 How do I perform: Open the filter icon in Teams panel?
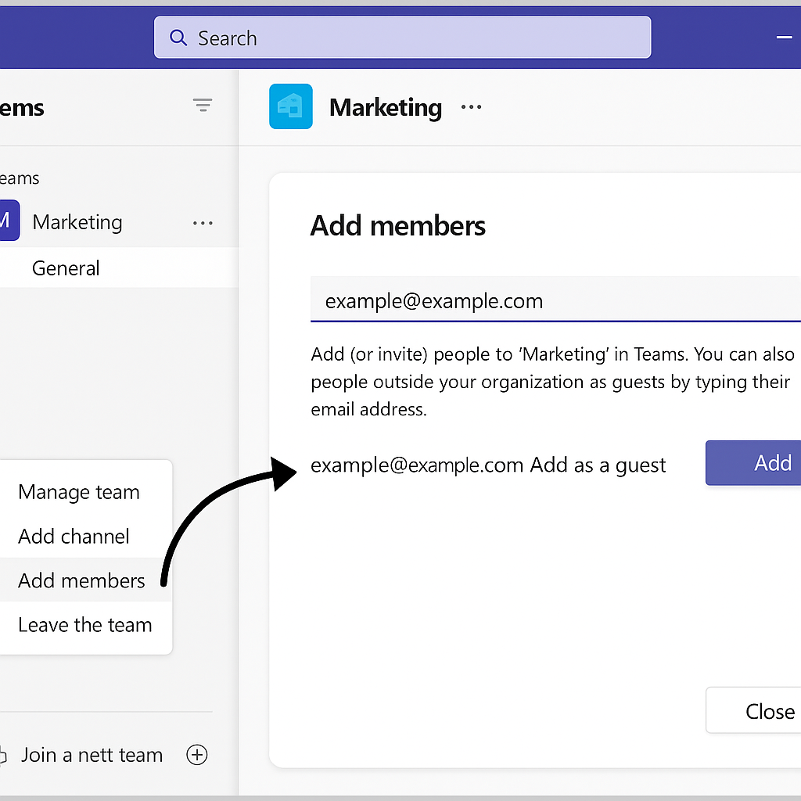point(203,105)
